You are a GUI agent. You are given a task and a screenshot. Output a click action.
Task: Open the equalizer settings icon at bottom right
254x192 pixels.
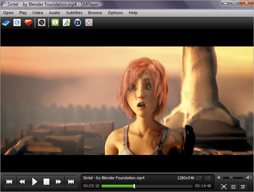243,187
